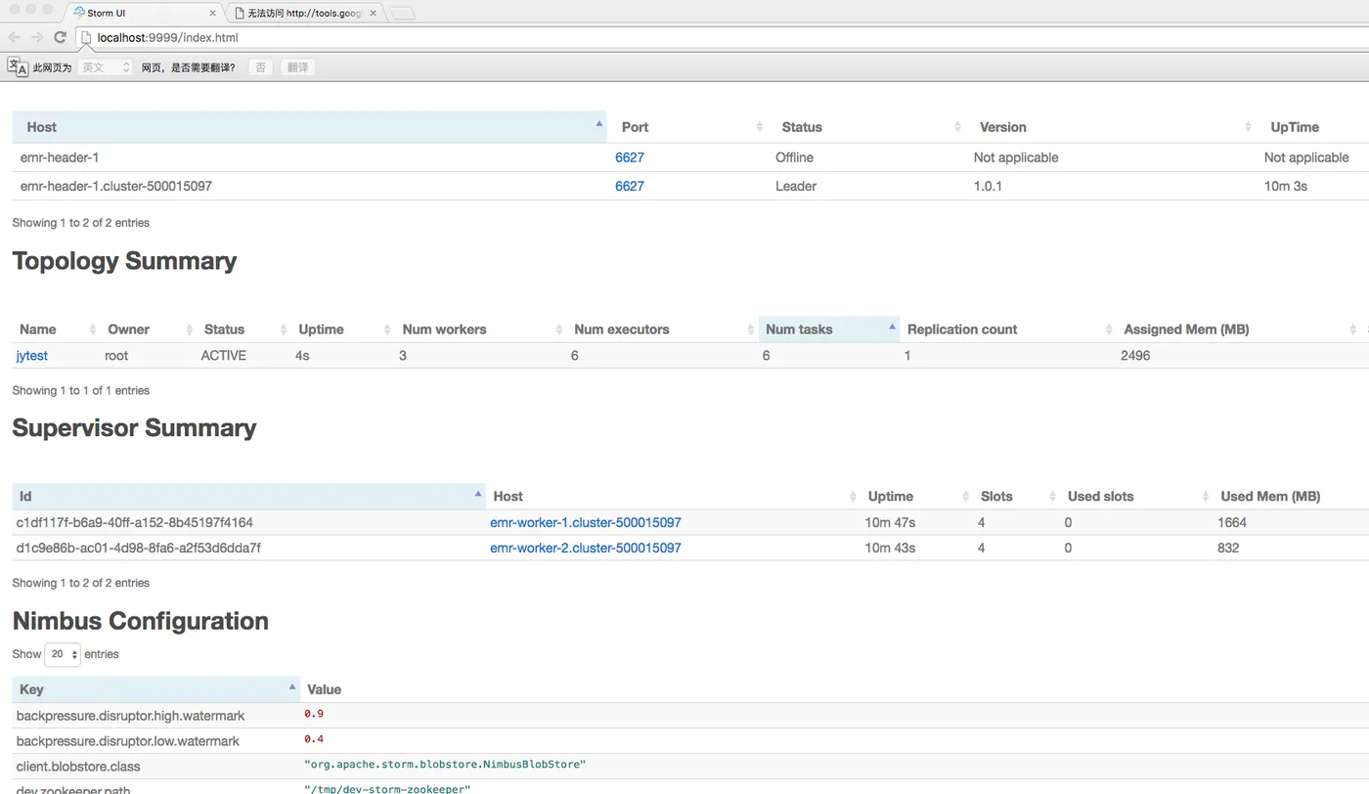This screenshot has height=794, width=1369.
Task: Click the 否 decline translation button
Action: pos(260,67)
